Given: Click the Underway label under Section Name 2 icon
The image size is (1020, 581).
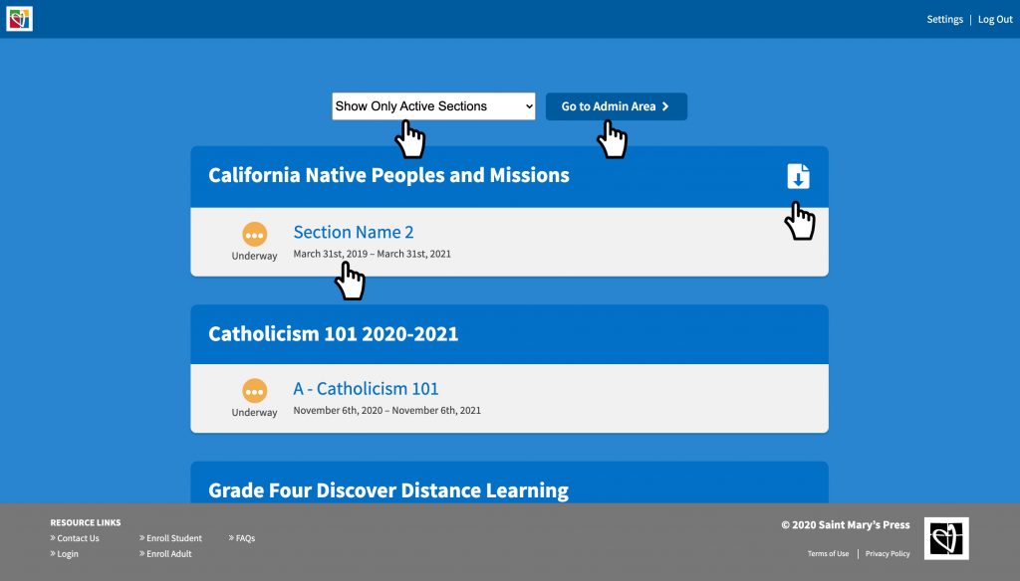Looking at the screenshot, I should click(x=254, y=256).
